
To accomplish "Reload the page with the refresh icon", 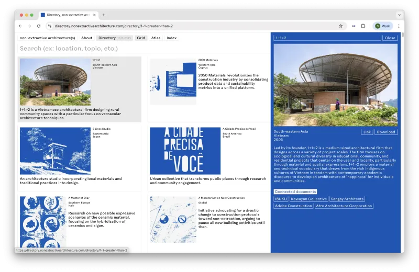I will click(x=39, y=26).
